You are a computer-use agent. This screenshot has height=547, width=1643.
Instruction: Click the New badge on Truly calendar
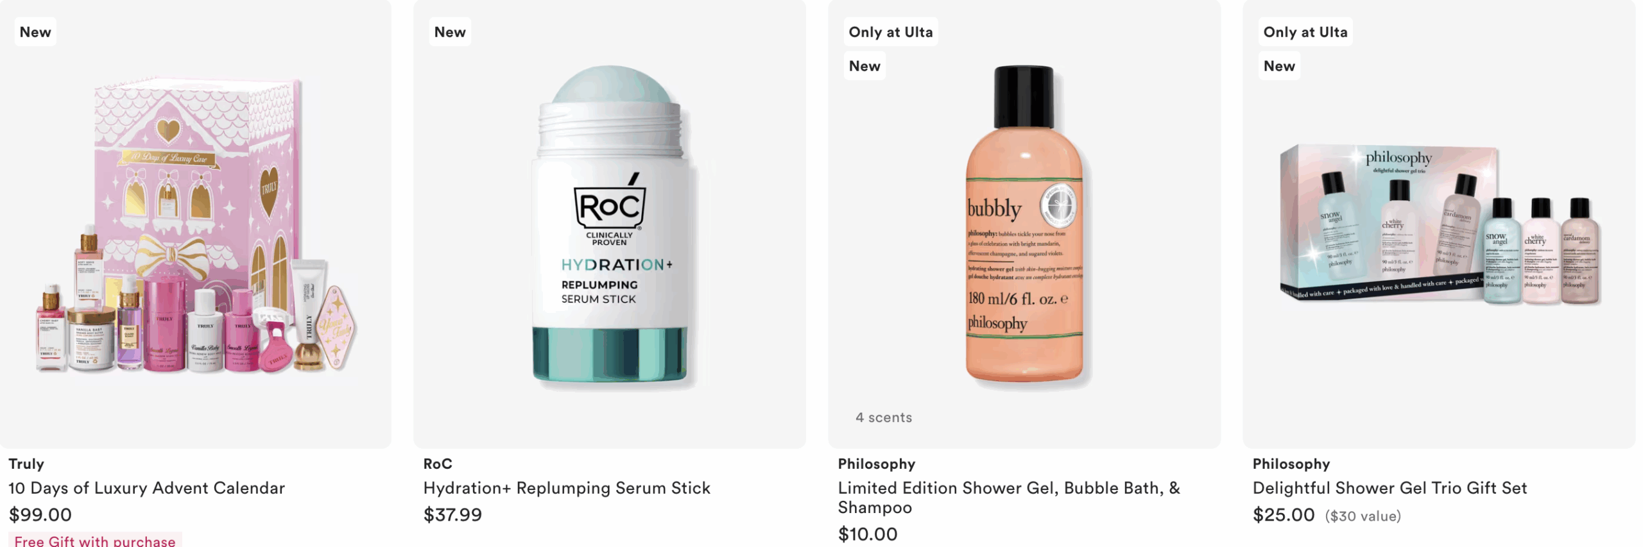35,32
